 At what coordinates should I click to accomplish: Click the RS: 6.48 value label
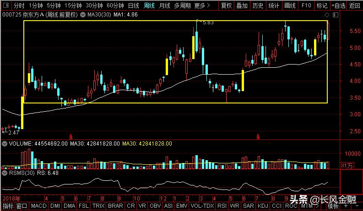coord(48,173)
